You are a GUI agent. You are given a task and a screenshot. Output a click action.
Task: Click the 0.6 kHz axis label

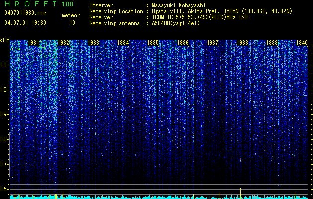coord(4,189)
